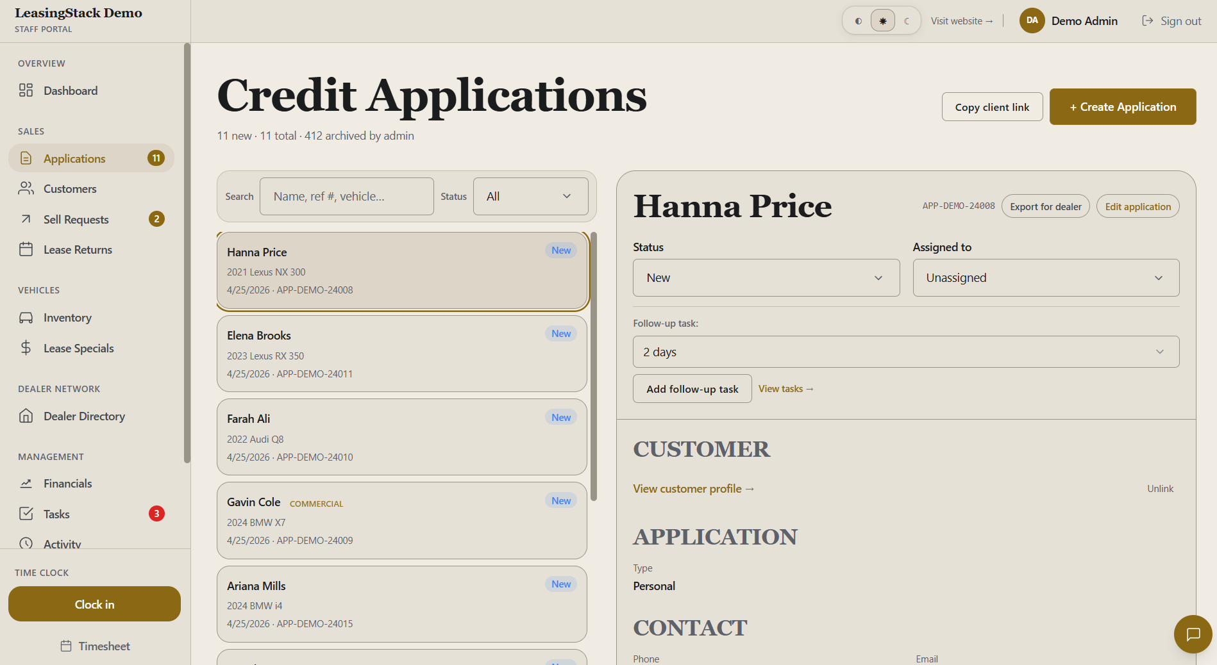
Task: Click the Applications document icon in sidebar
Action: 26,158
